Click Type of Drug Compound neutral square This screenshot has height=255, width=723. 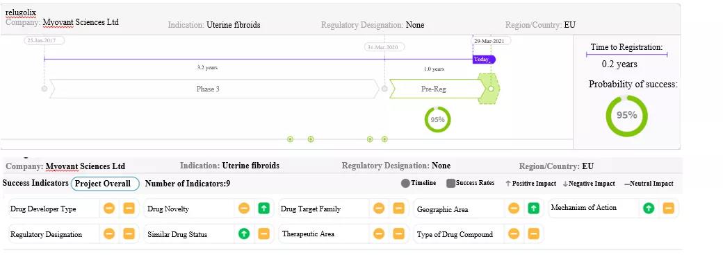click(x=533, y=234)
